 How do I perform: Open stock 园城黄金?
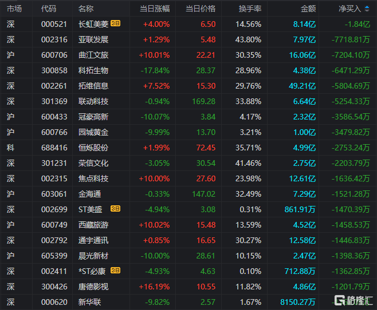[x=93, y=132]
